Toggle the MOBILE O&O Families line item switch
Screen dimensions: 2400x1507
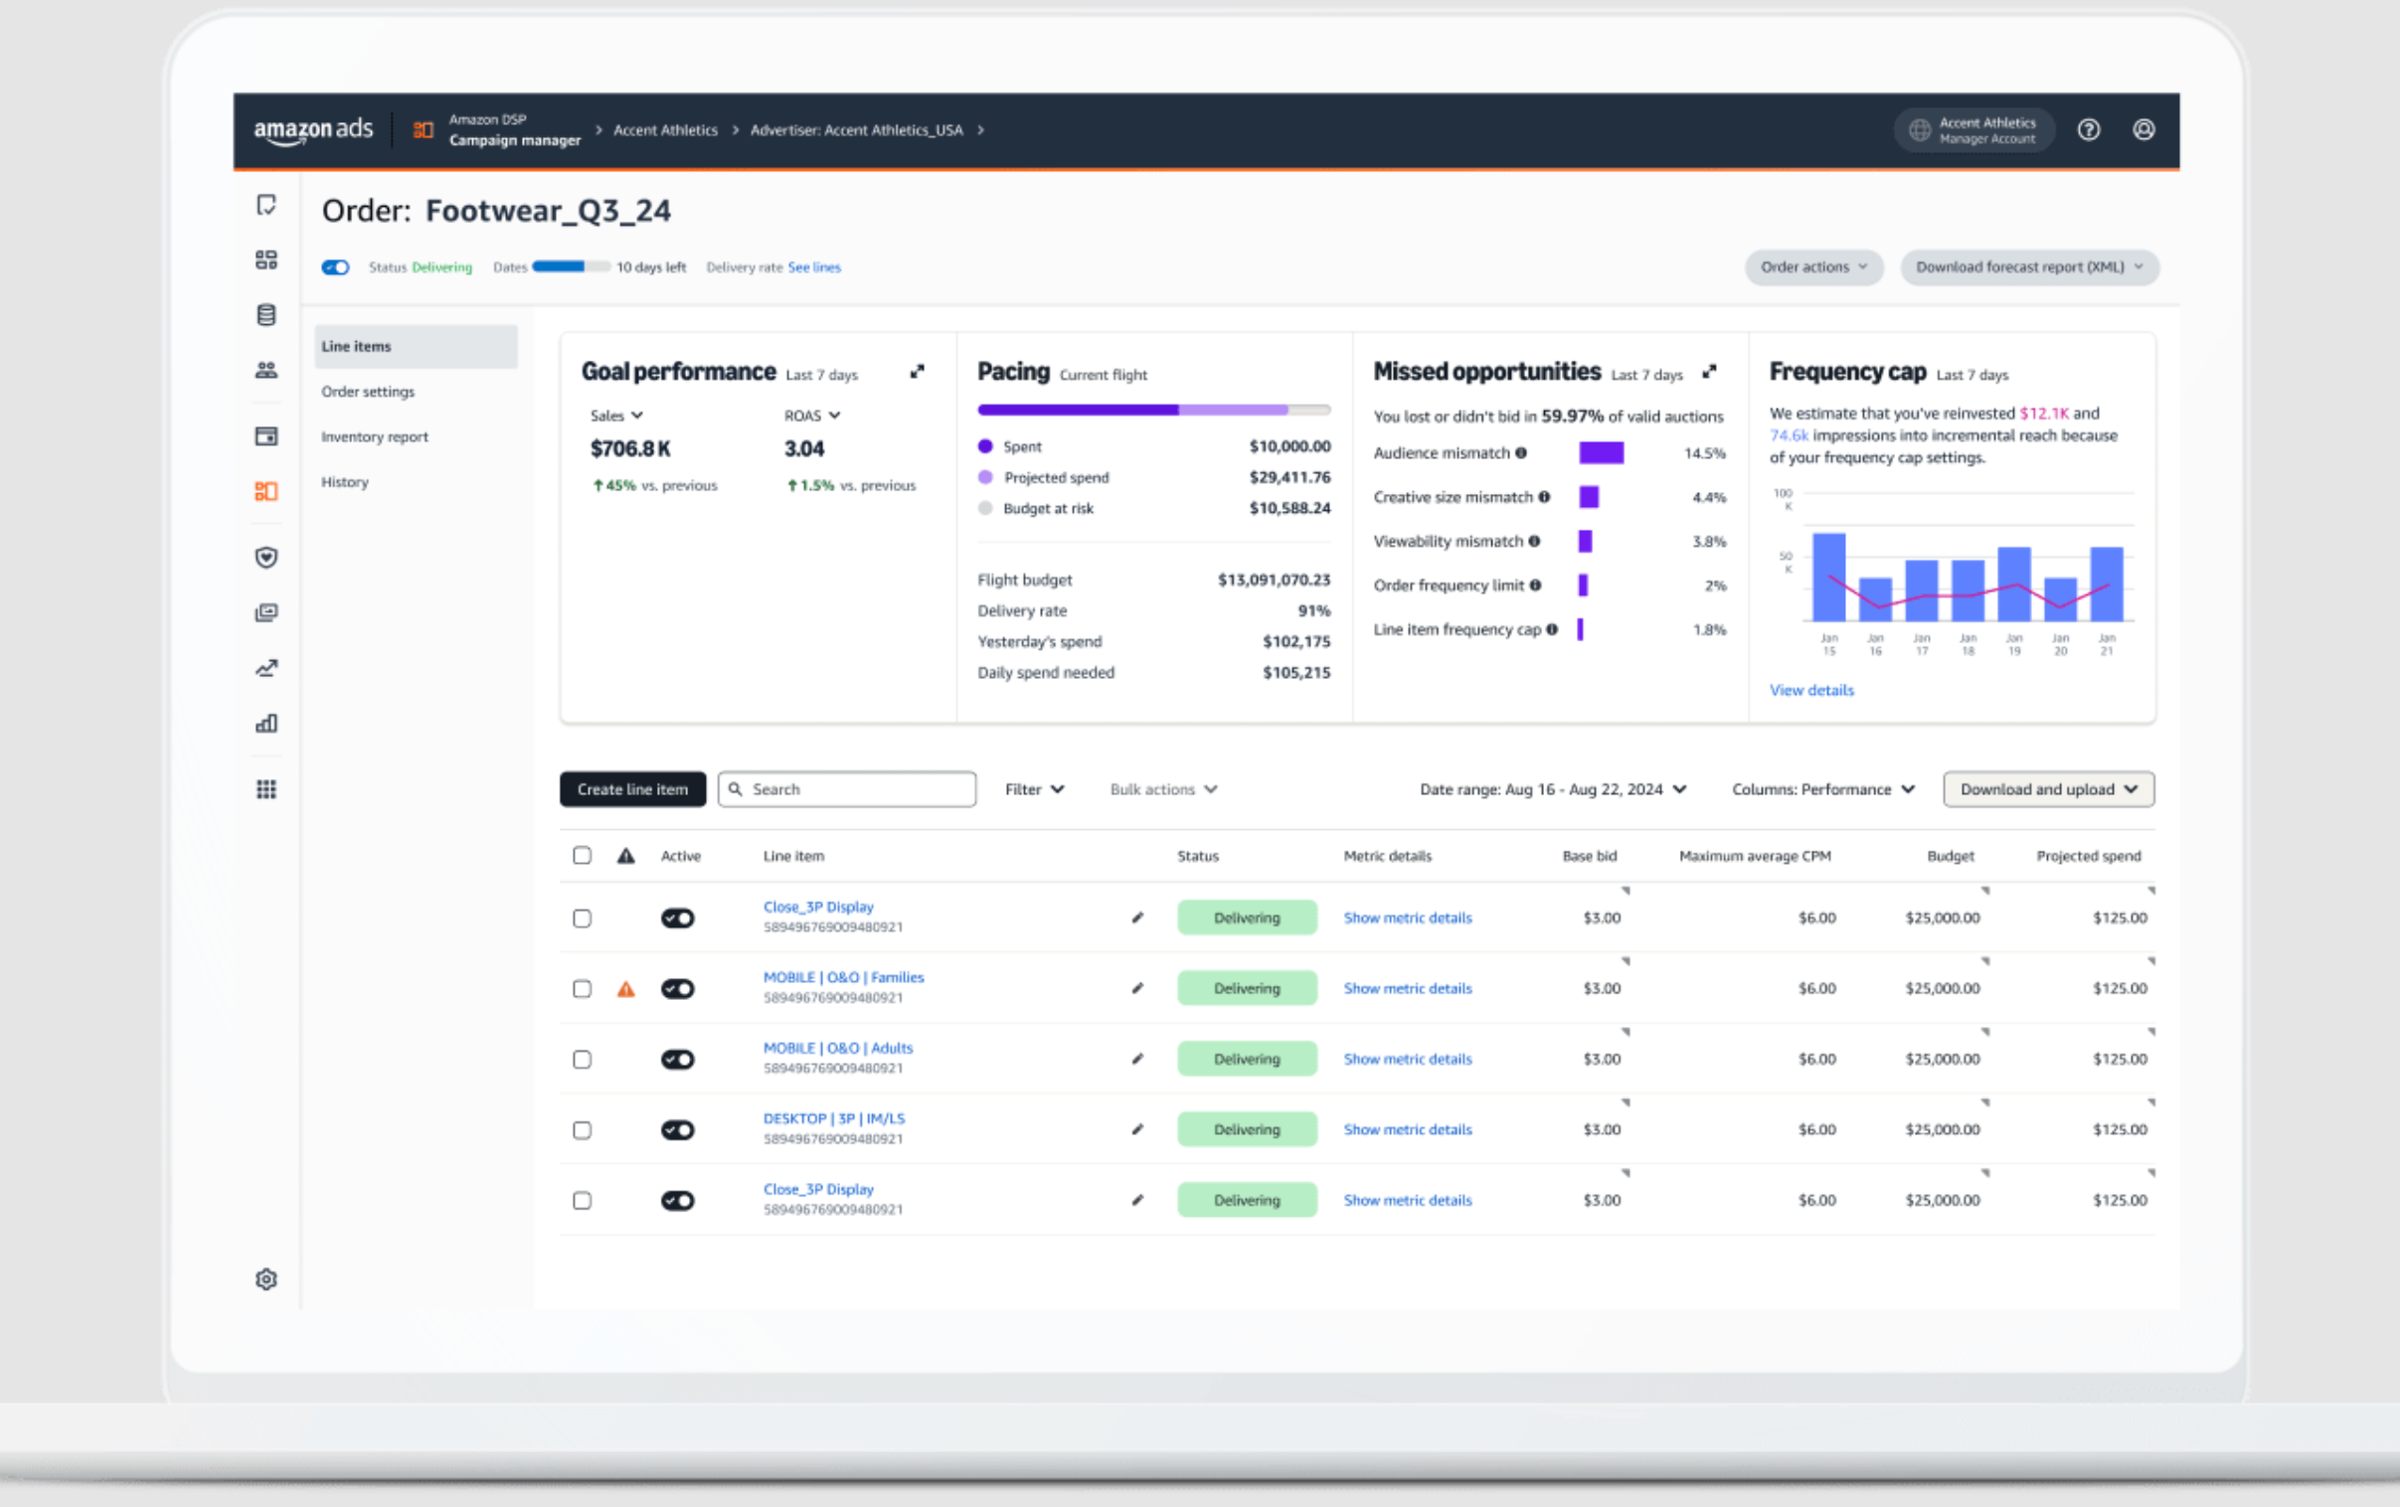[677, 986]
